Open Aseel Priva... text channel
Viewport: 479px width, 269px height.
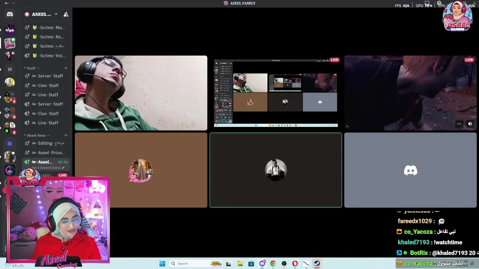coord(46,152)
